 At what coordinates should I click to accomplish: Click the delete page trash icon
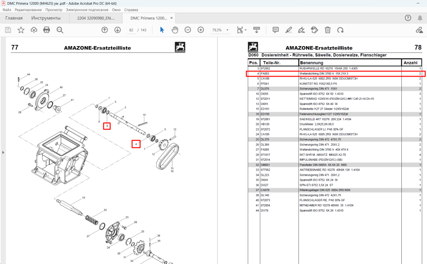tap(328, 30)
